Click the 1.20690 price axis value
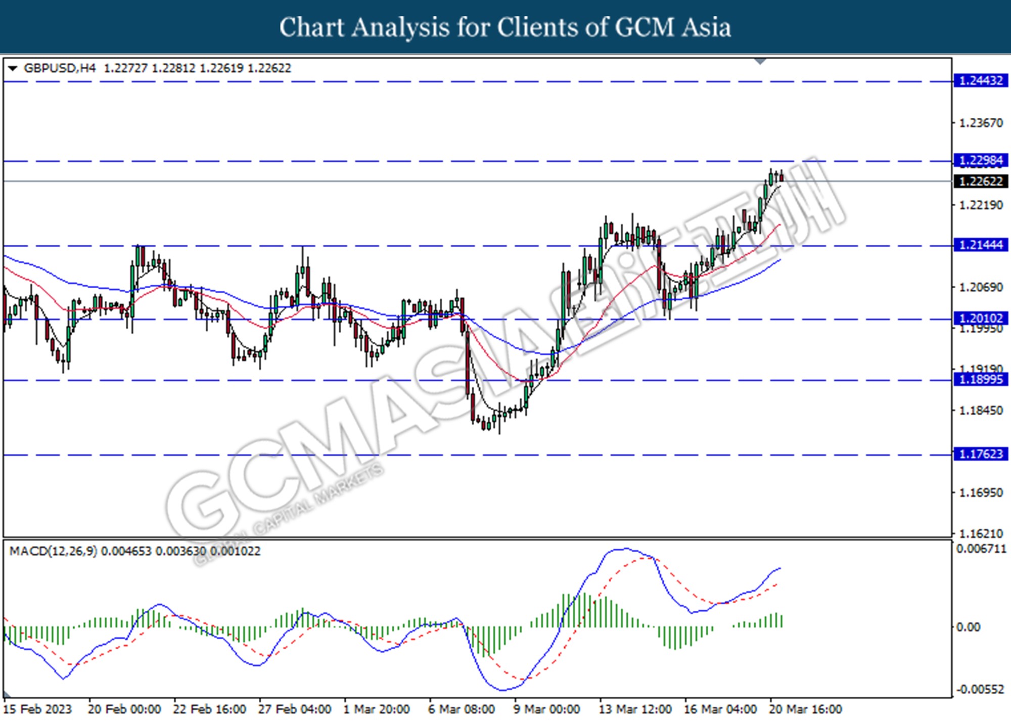The height and width of the screenshot is (722, 1011). 981,287
